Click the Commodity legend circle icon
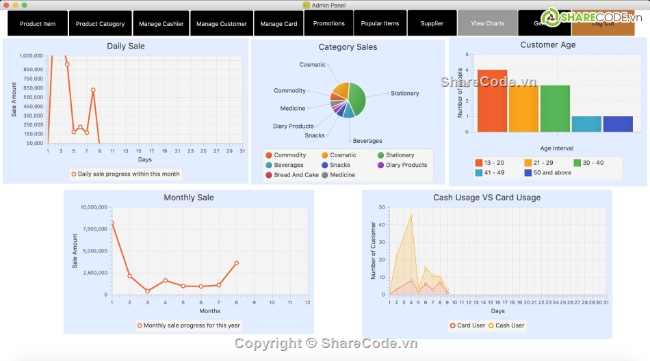Image resolution: width=650 pixels, height=361 pixels. pyautogui.click(x=269, y=155)
